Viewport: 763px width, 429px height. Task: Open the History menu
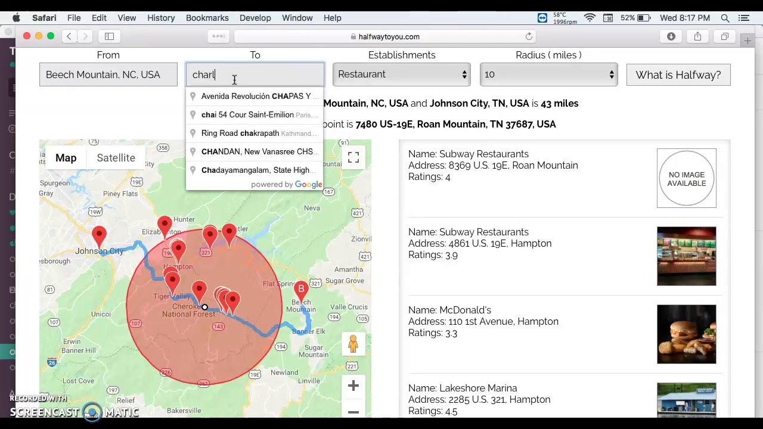click(161, 18)
